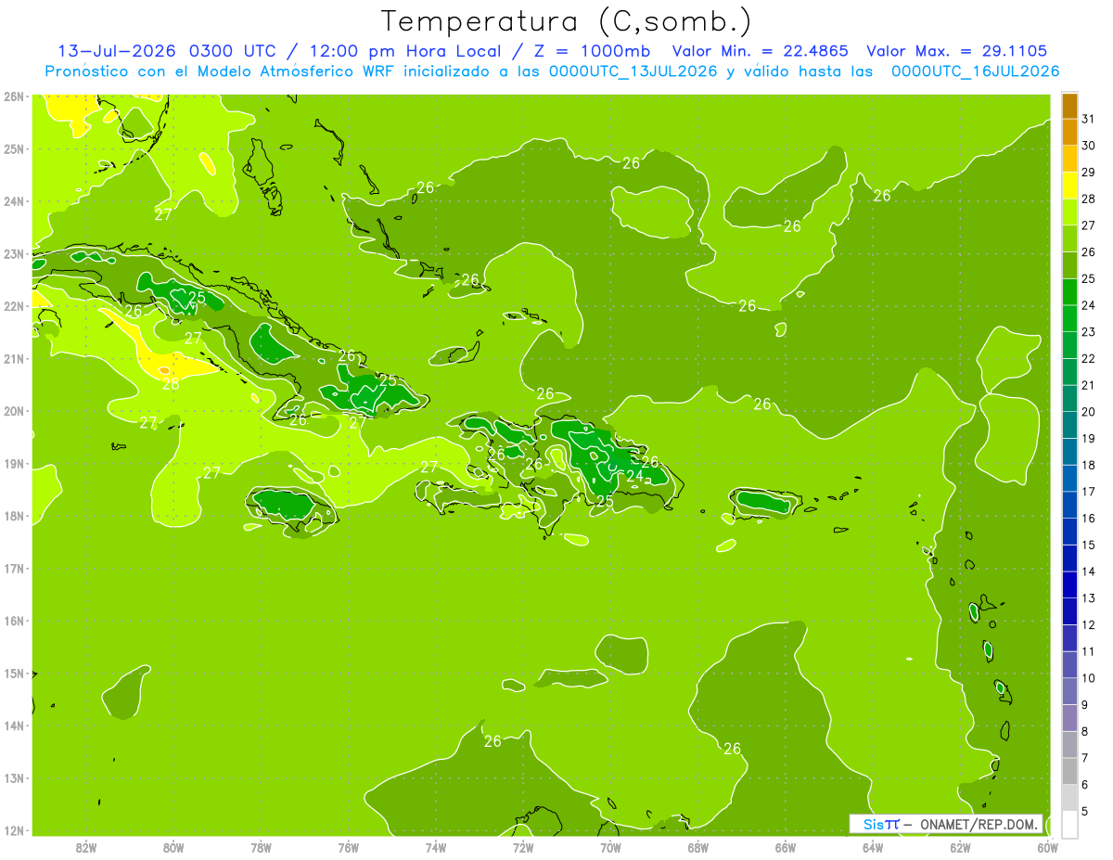Click the '17' label on the color scale

tap(1089, 492)
